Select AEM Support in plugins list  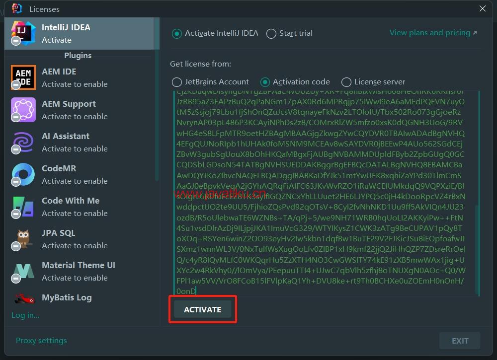click(80, 110)
